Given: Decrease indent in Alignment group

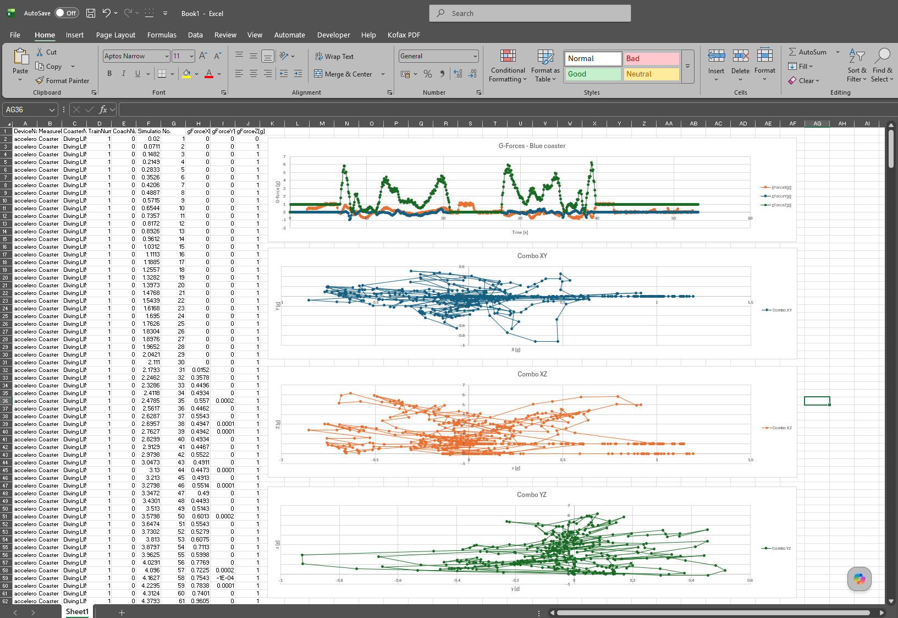Looking at the screenshot, I should pos(284,74).
